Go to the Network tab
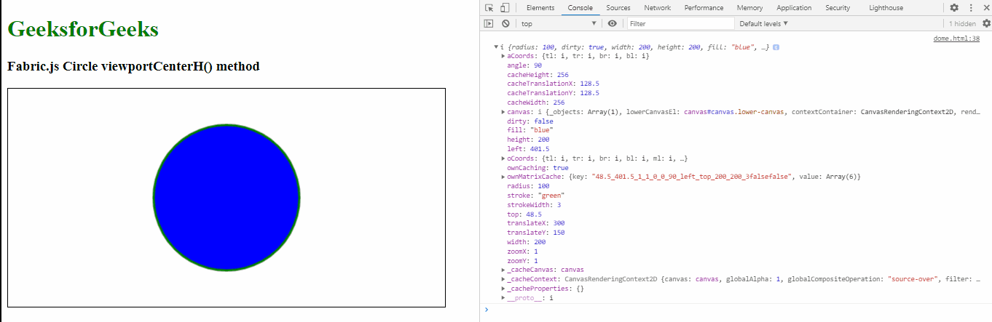992x322 pixels. coord(657,7)
